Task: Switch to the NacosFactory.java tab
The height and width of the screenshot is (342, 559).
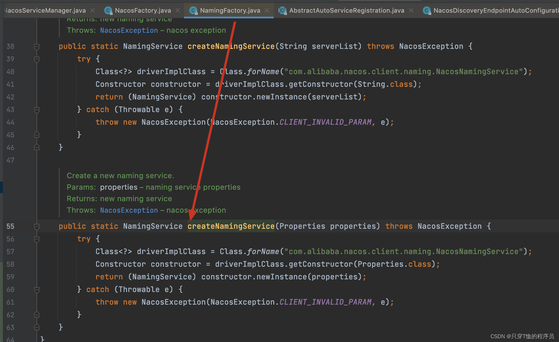Action: tap(143, 11)
